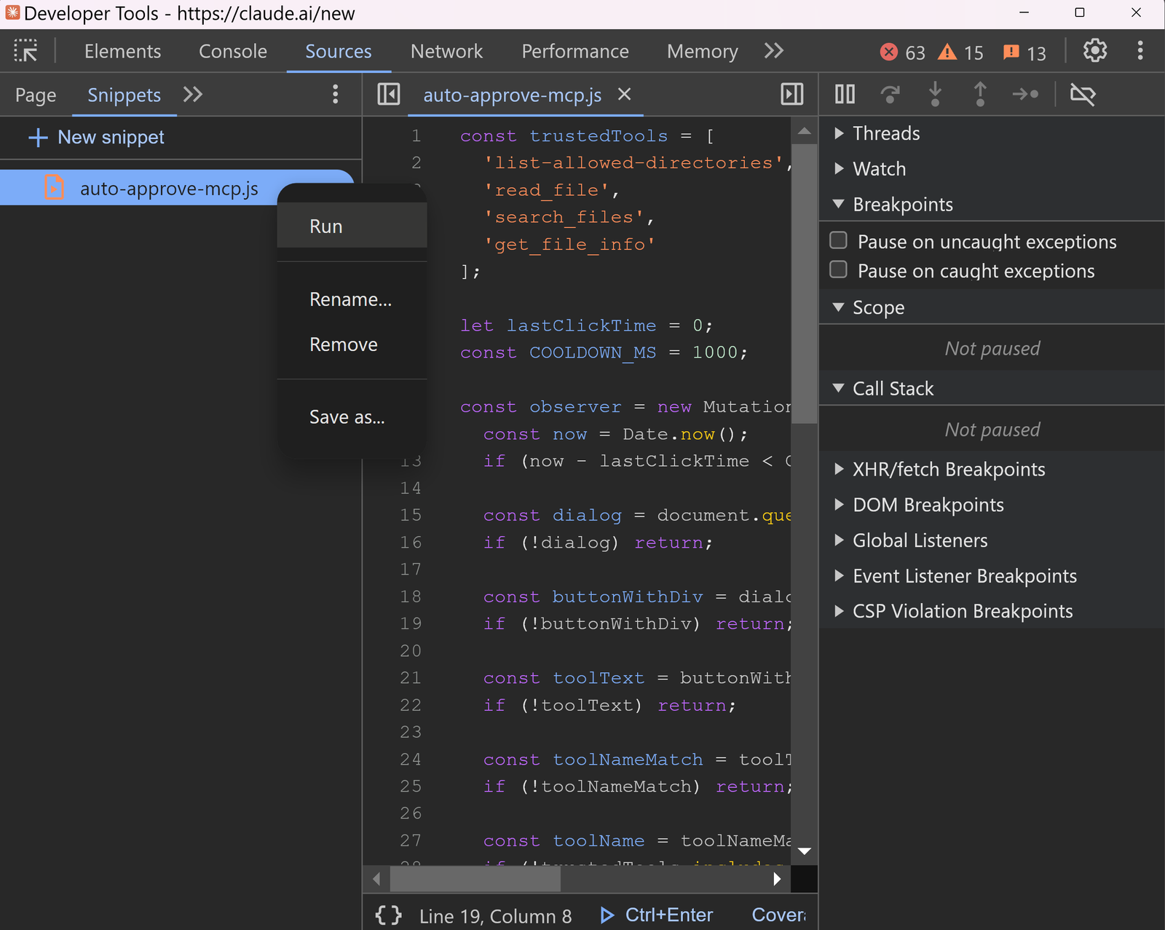The image size is (1165, 930).
Task: Expand DOM Breakpoints section
Action: pos(839,505)
